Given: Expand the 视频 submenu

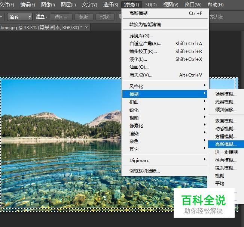Looking at the screenshot, I should coord(165,118).
